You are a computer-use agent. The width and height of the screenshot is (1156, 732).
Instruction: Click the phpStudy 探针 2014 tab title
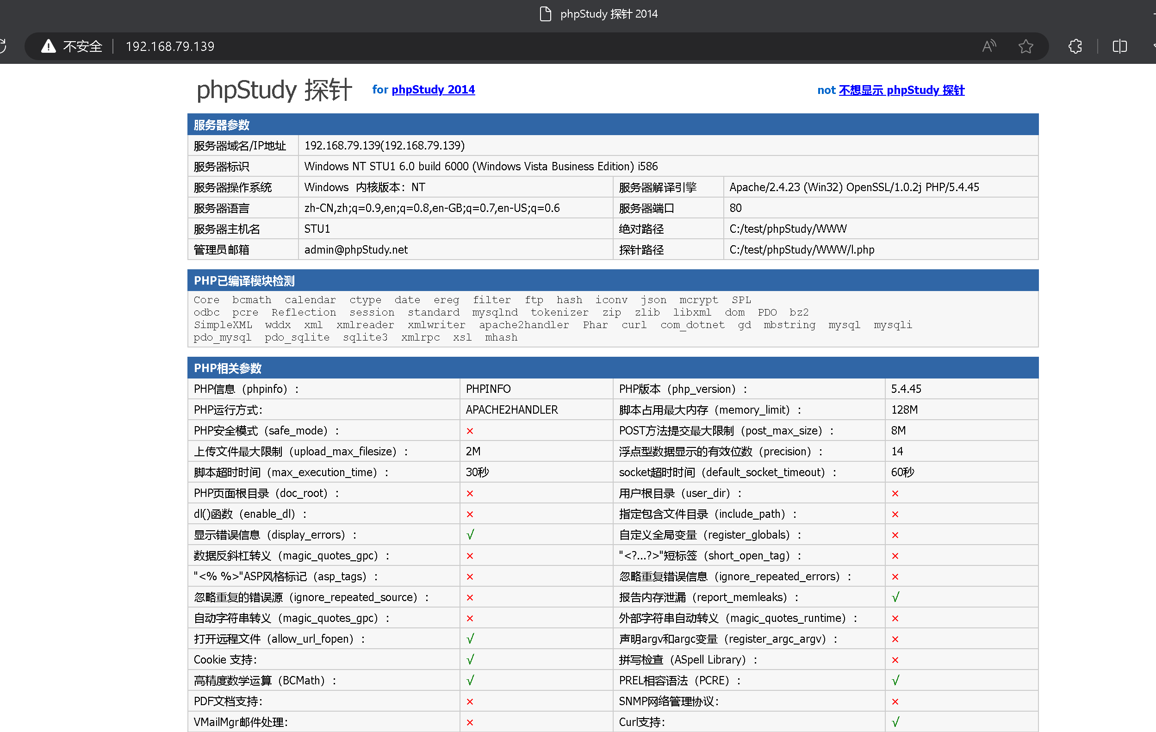[x=609, y=13]
